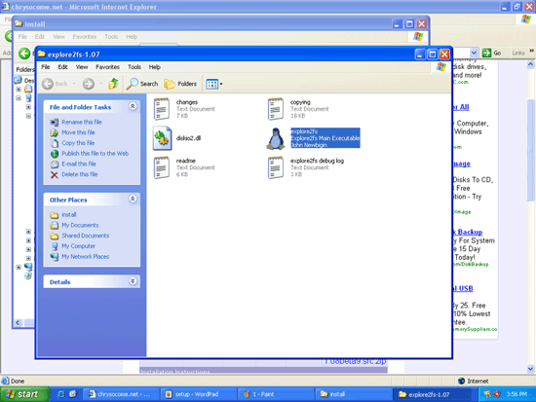Image resolution: width=536 pixels, height=402 pixels.
Task: Switch to setup - WordPad taskbar button
Action: point(197,394)
